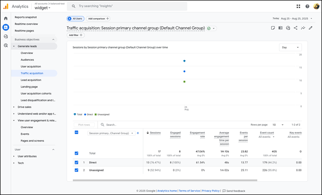
Task: Open the Insights sparkline icon
Action: click(x=303, y=28)
